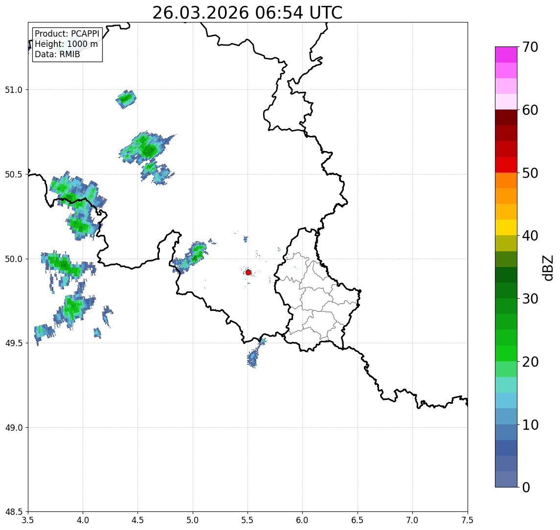Click the 7.0 longitude axis label
Image resolution: width=560 pixels, height=530 pixels.
(412, 520)
